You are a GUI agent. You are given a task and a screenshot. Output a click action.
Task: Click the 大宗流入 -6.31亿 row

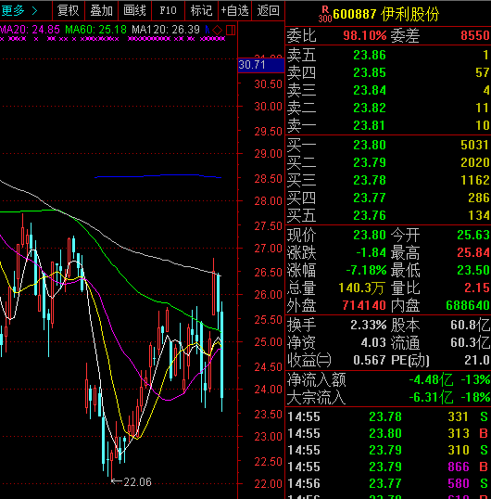coord(388,398)
